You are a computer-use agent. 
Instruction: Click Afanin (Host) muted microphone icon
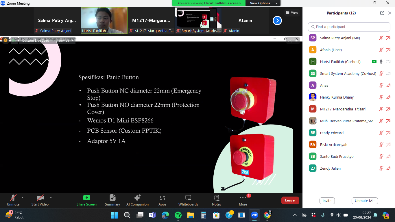(x=381, y=50)
